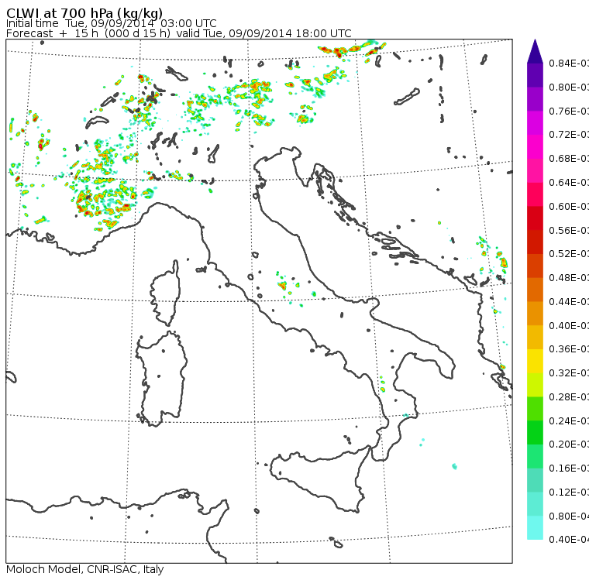589x580 pixels.
Task: Click the 0.84E-03 color bar label
Action: click(x=569, y=63)
